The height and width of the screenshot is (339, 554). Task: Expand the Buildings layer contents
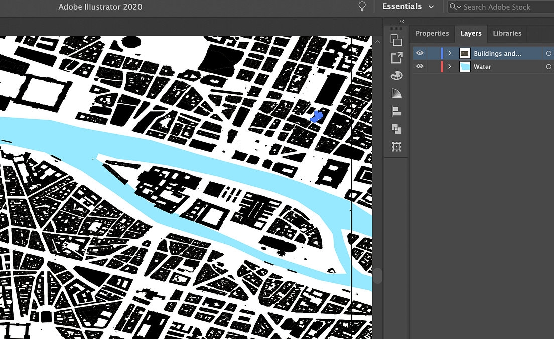tap(449, 53)
